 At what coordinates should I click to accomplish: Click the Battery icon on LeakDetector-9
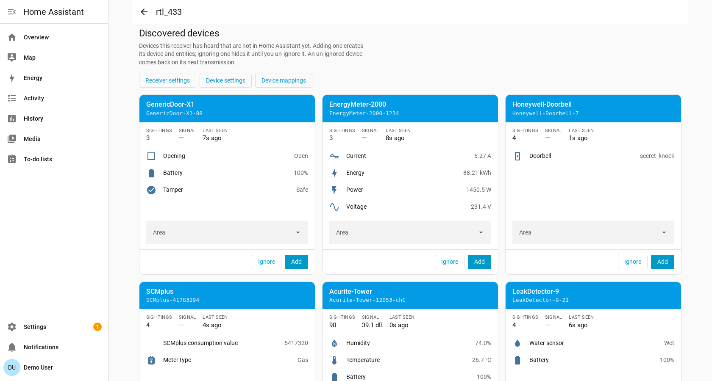pyautogui.click(x=517, y=360)
